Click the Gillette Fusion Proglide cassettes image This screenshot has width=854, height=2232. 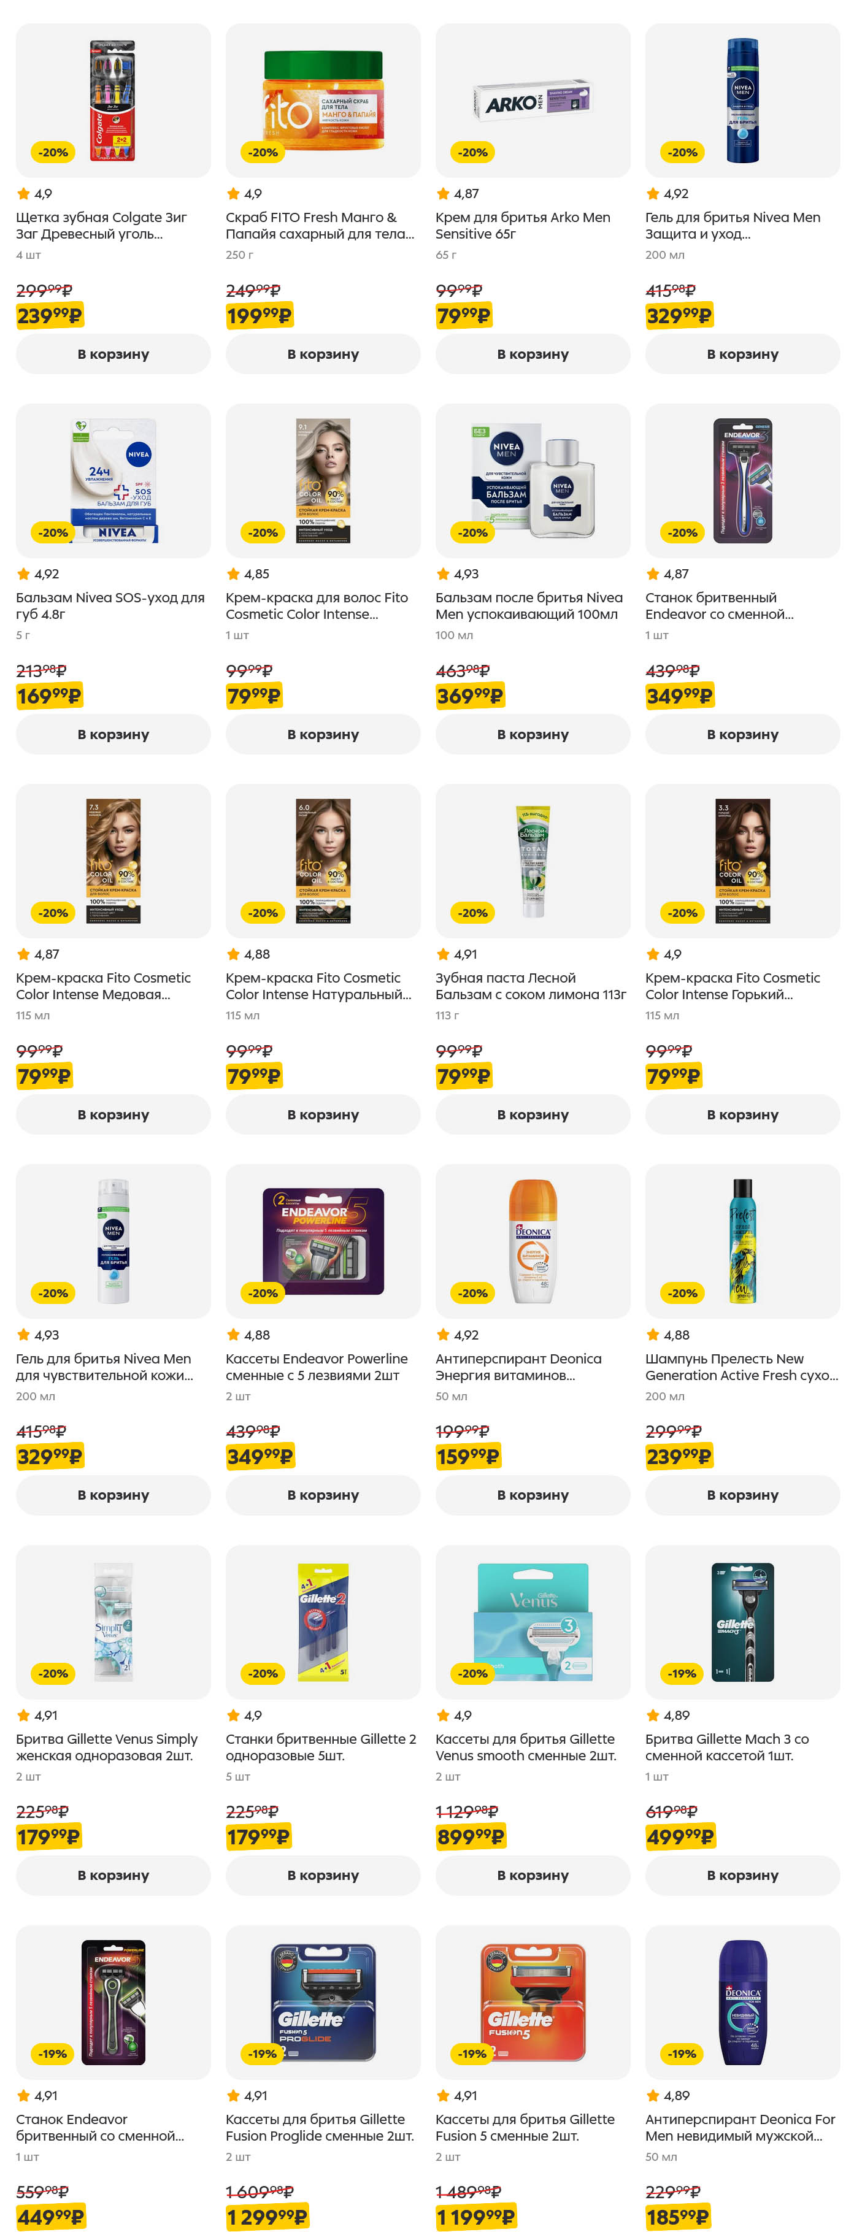323,2001
